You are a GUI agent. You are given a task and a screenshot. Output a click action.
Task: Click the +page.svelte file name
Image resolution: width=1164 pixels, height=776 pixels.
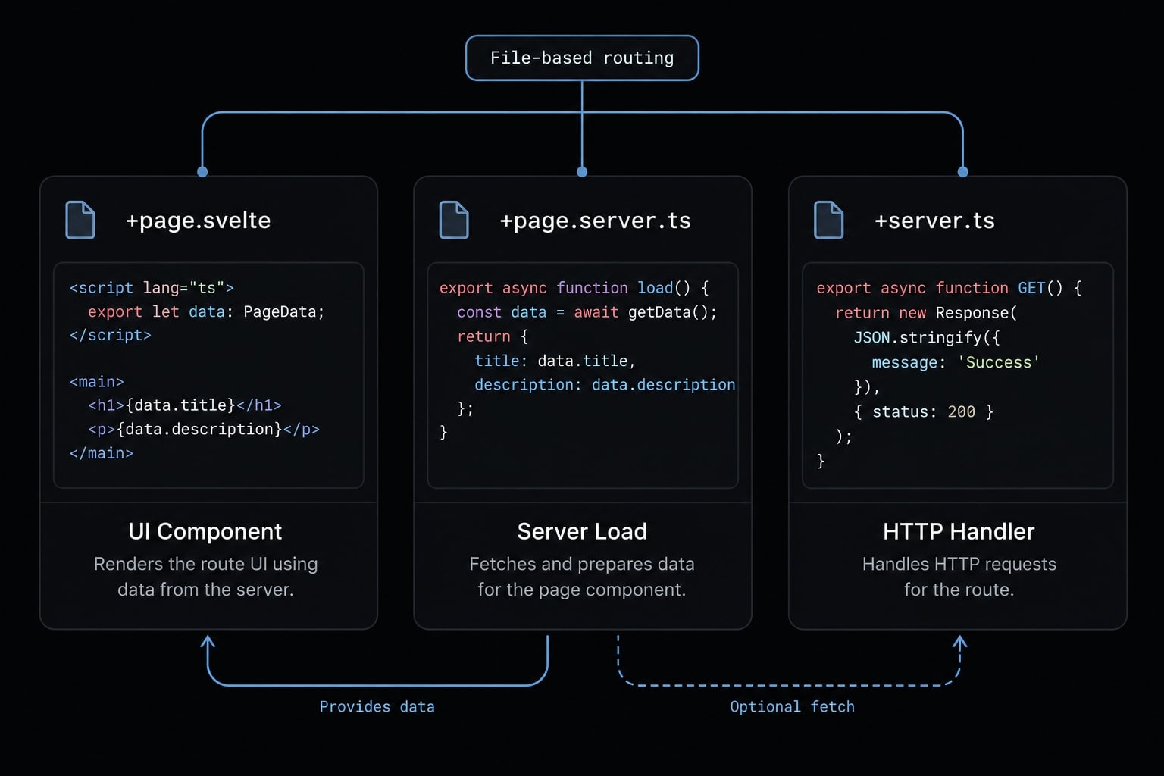198,221
